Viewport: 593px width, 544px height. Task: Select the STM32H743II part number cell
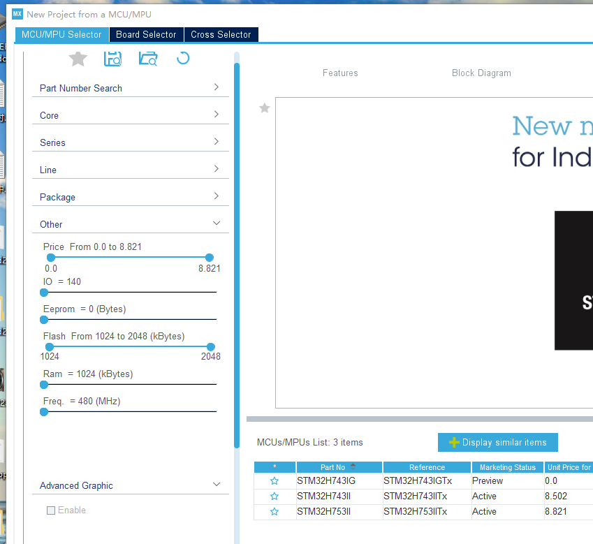(339, 497)
